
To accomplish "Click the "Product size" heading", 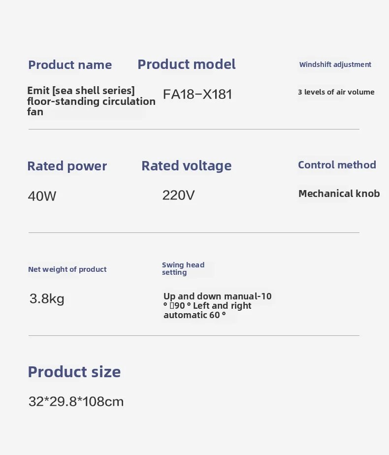I will (x=74, y=372).
